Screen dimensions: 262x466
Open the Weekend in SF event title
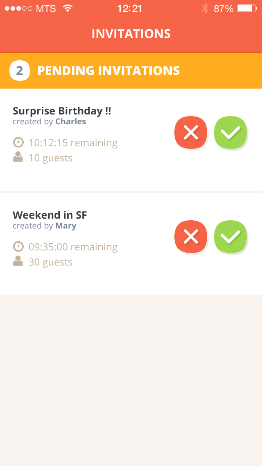[50, 215]
